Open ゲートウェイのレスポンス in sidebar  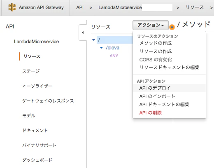48,101
